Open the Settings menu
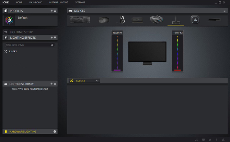 [x=80, y=2]
